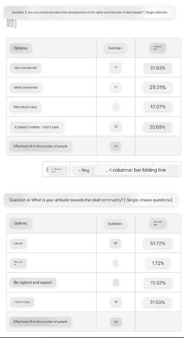Click the 15.52% proportion value
The image size is (184, 338).
[158, 283]
